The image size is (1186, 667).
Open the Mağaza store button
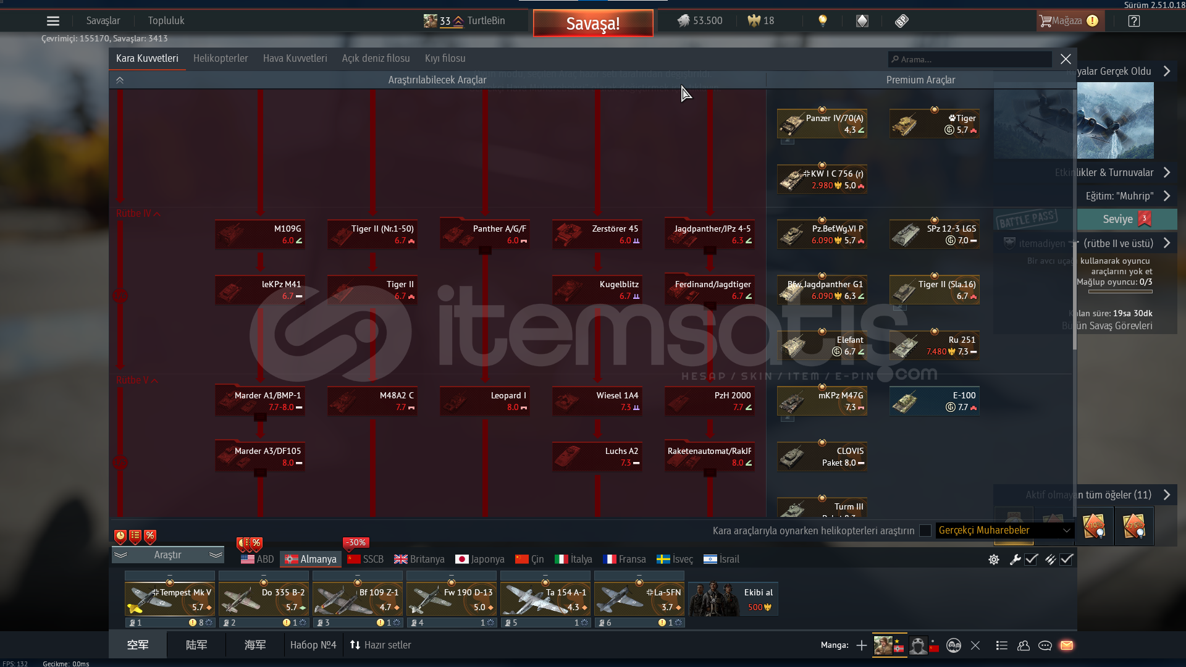[1067, 21]
